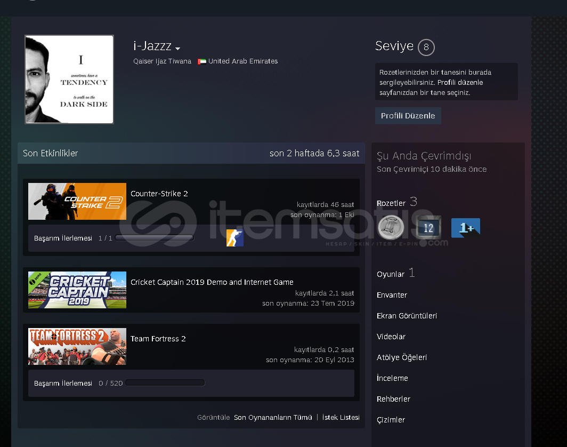Viewport: 567px width, 447px height.
Task: Click the Son Etkinlikler header
Action: 50,153
